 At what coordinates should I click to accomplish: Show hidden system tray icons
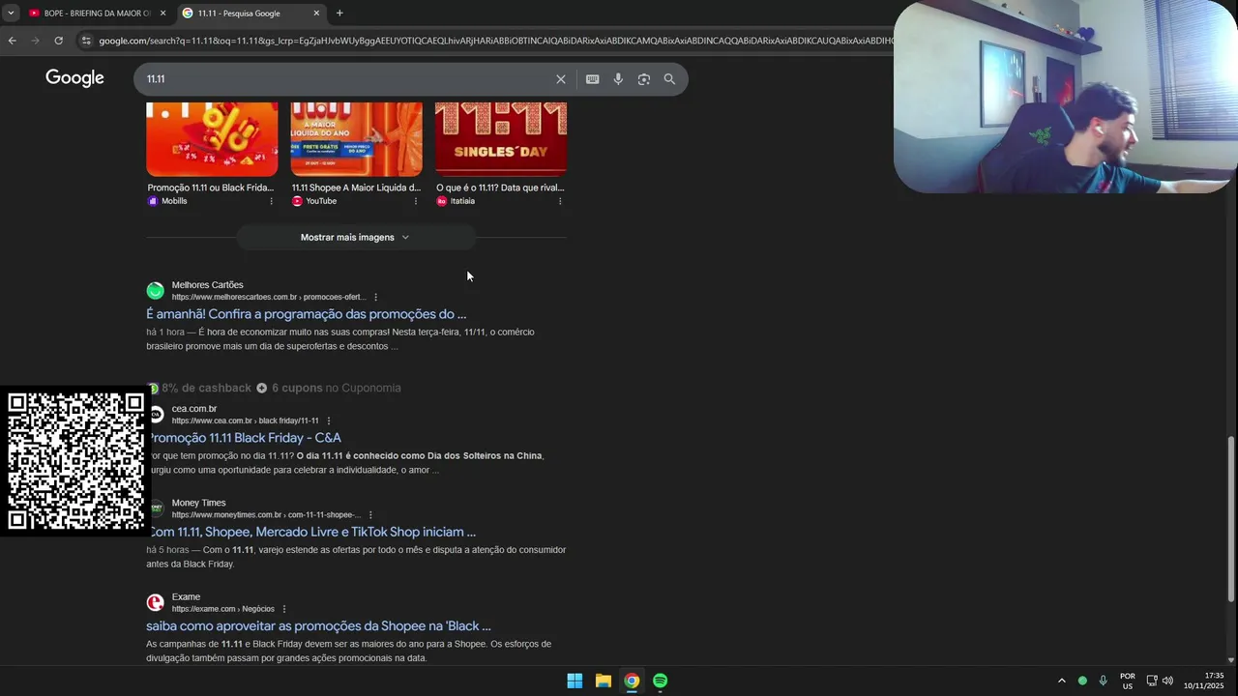tap(1061, 681)
